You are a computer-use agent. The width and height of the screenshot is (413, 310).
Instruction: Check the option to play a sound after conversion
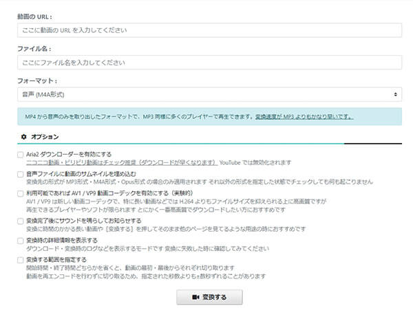click(20, 221)
